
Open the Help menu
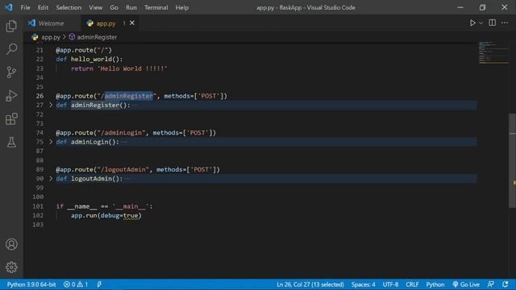click(x=181, y=7)
